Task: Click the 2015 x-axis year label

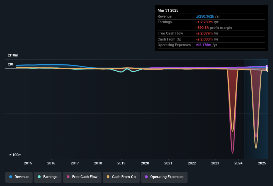Action: point(28,163)
